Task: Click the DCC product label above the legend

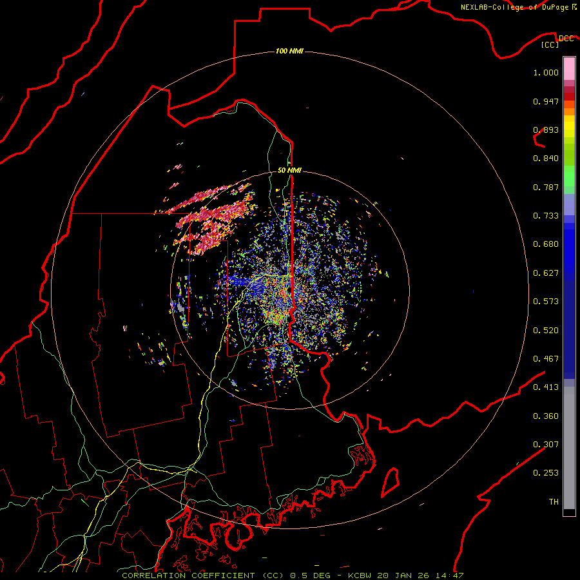Action: coord(566,38)
